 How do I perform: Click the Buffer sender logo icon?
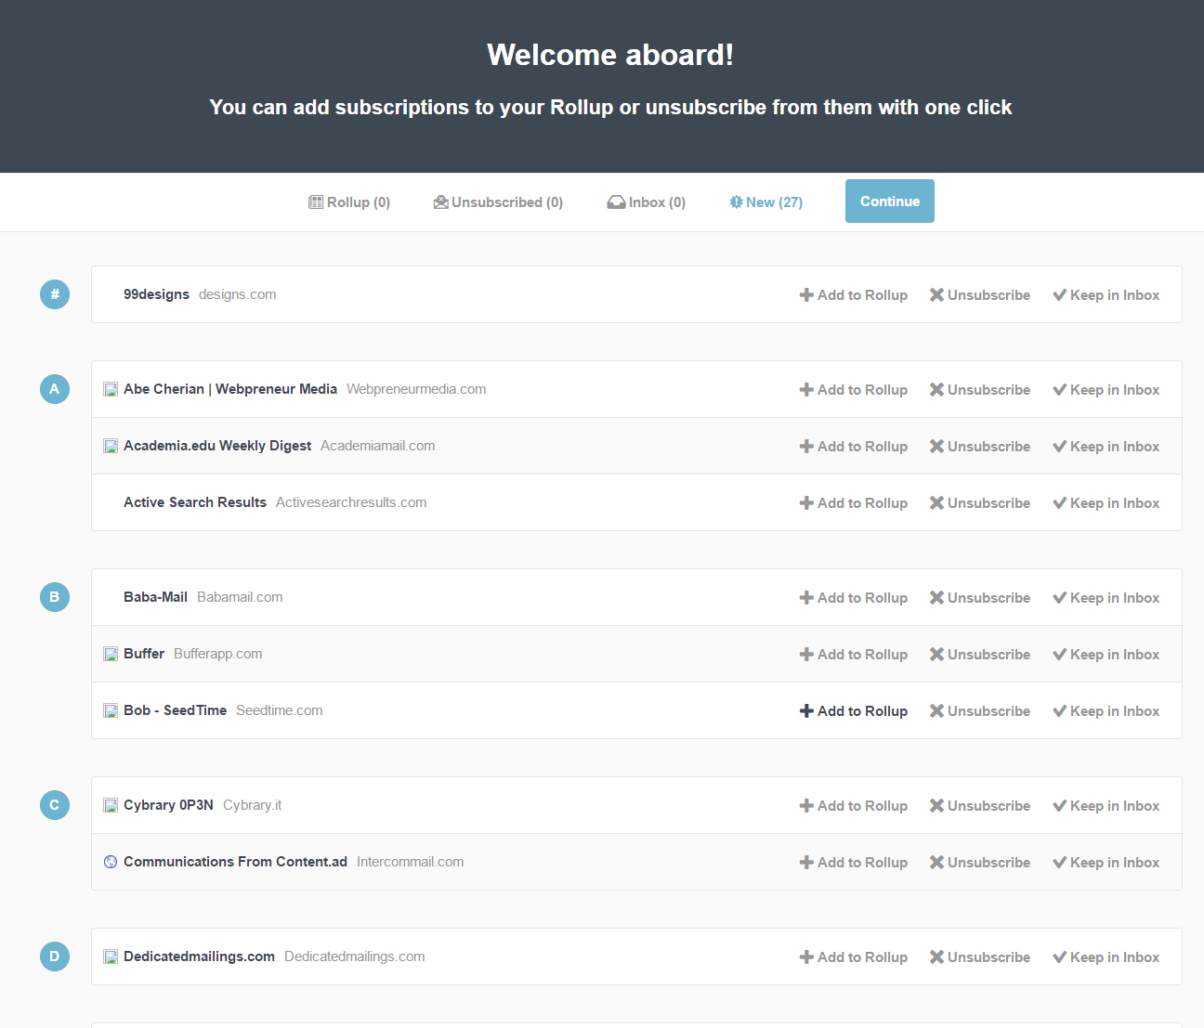111,655
